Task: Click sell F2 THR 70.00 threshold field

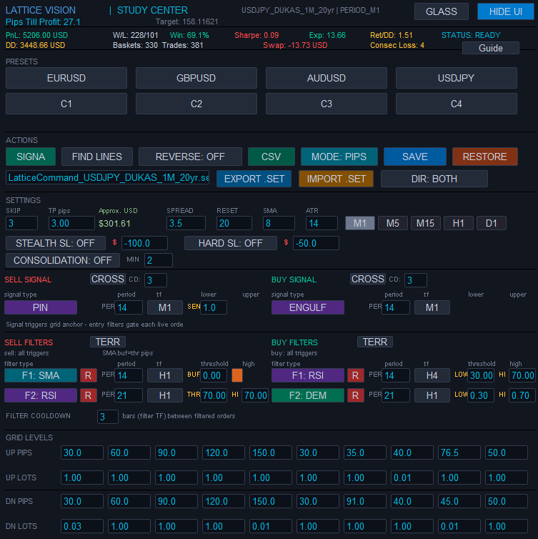Action: click(x=214, y=395)
